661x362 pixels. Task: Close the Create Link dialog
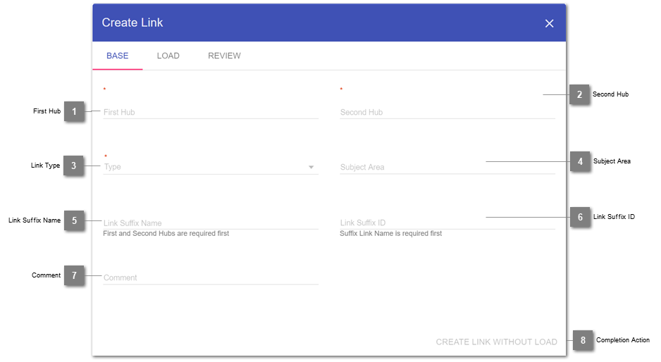[549, 23]
